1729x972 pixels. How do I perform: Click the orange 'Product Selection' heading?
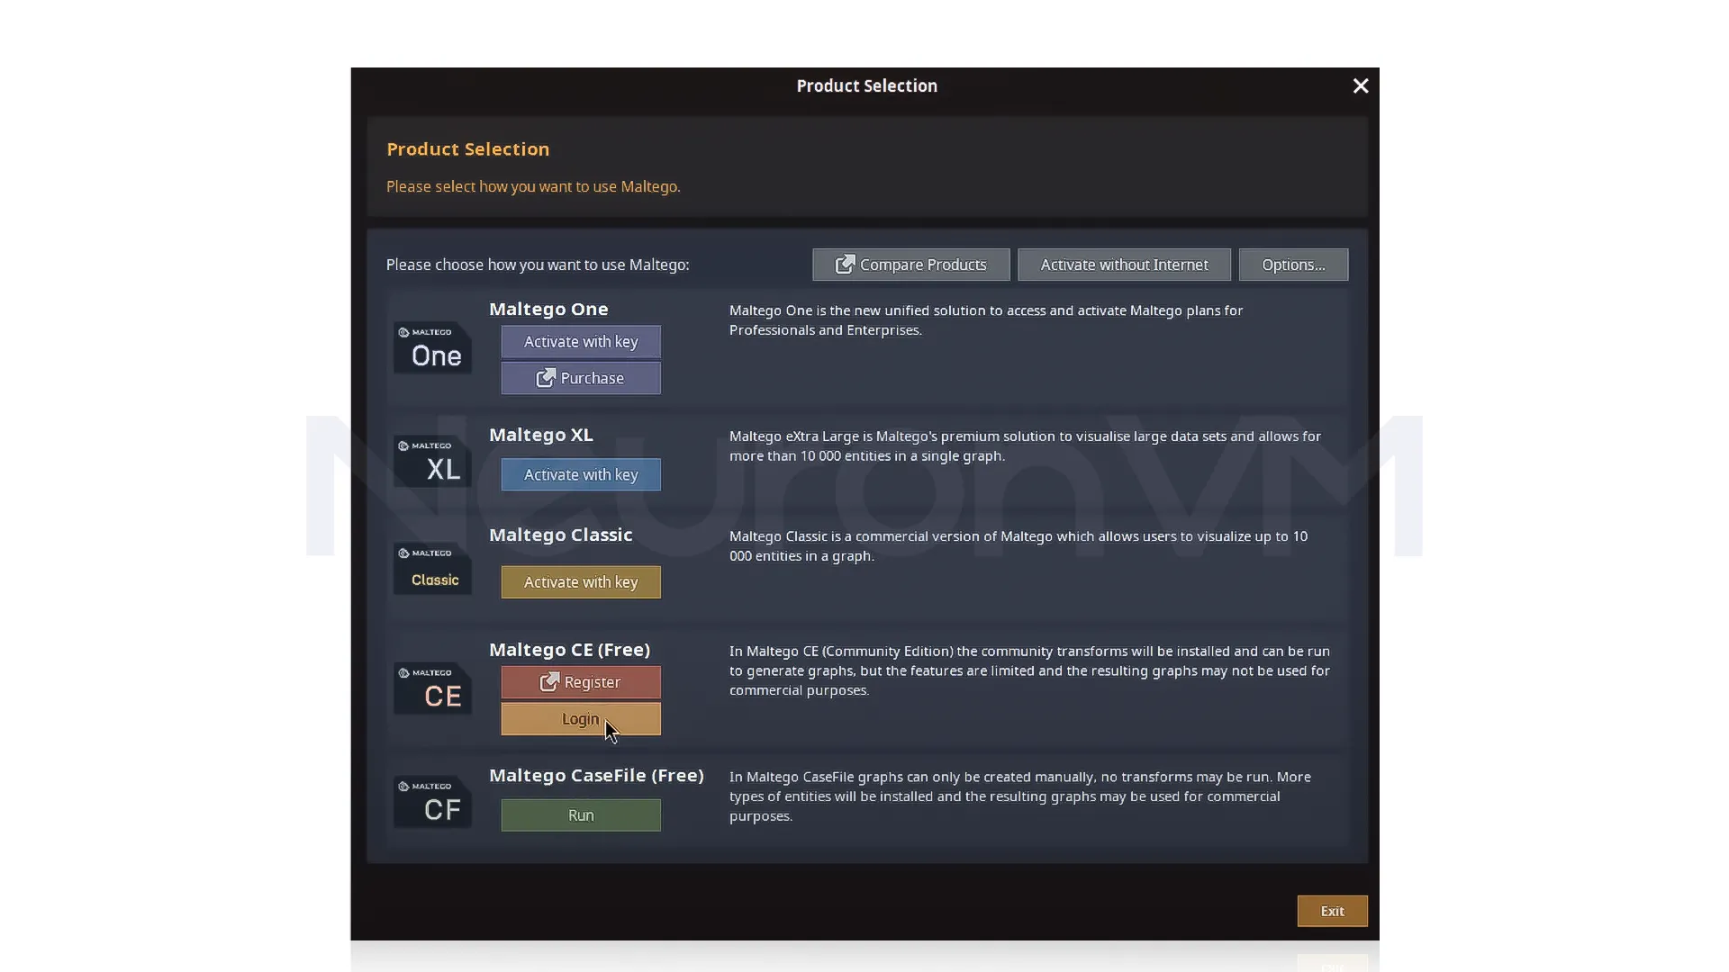tap(468, 149)
